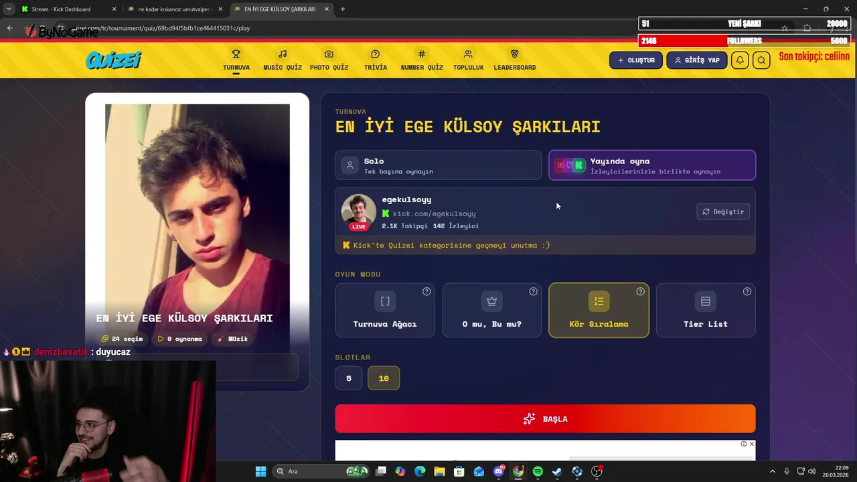Image resolution: width=857 pixels, height=482 pixels.
Task: Click the Quizei logo
Action: click(x=113, y=60)
